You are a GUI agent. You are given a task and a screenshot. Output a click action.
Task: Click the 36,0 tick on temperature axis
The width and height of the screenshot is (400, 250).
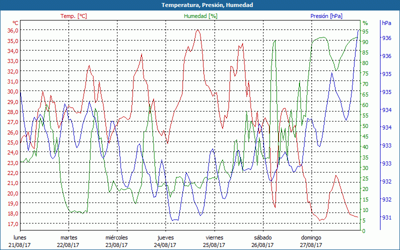12,30
